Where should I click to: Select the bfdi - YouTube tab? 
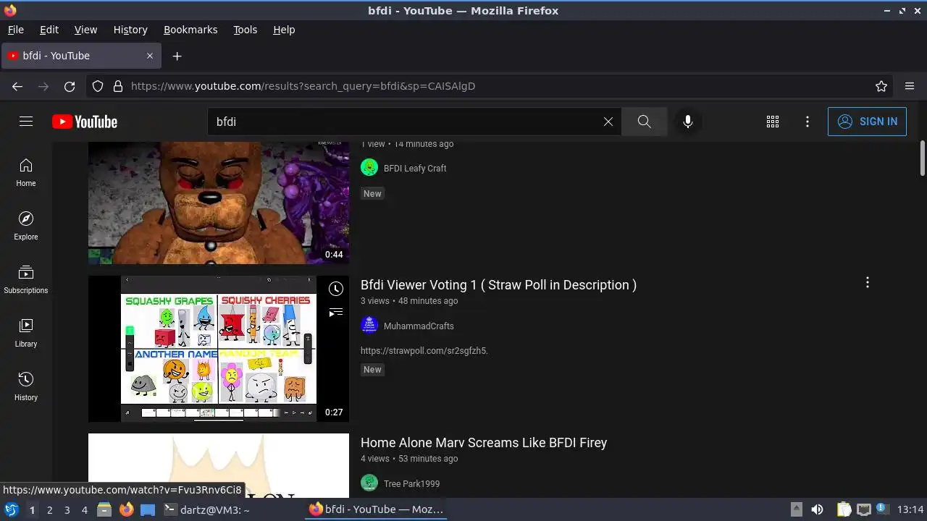[81, 56]
